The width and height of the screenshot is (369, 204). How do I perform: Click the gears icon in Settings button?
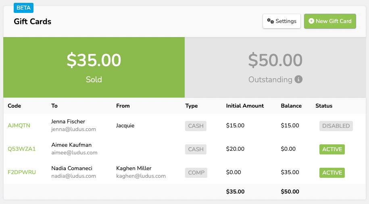pyautogui.click(x=271, y=21)
